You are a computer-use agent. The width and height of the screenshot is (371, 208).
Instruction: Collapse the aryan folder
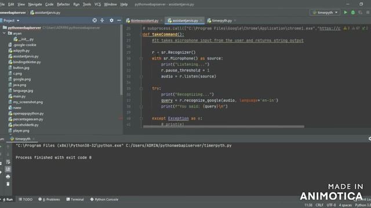(4, 34)
